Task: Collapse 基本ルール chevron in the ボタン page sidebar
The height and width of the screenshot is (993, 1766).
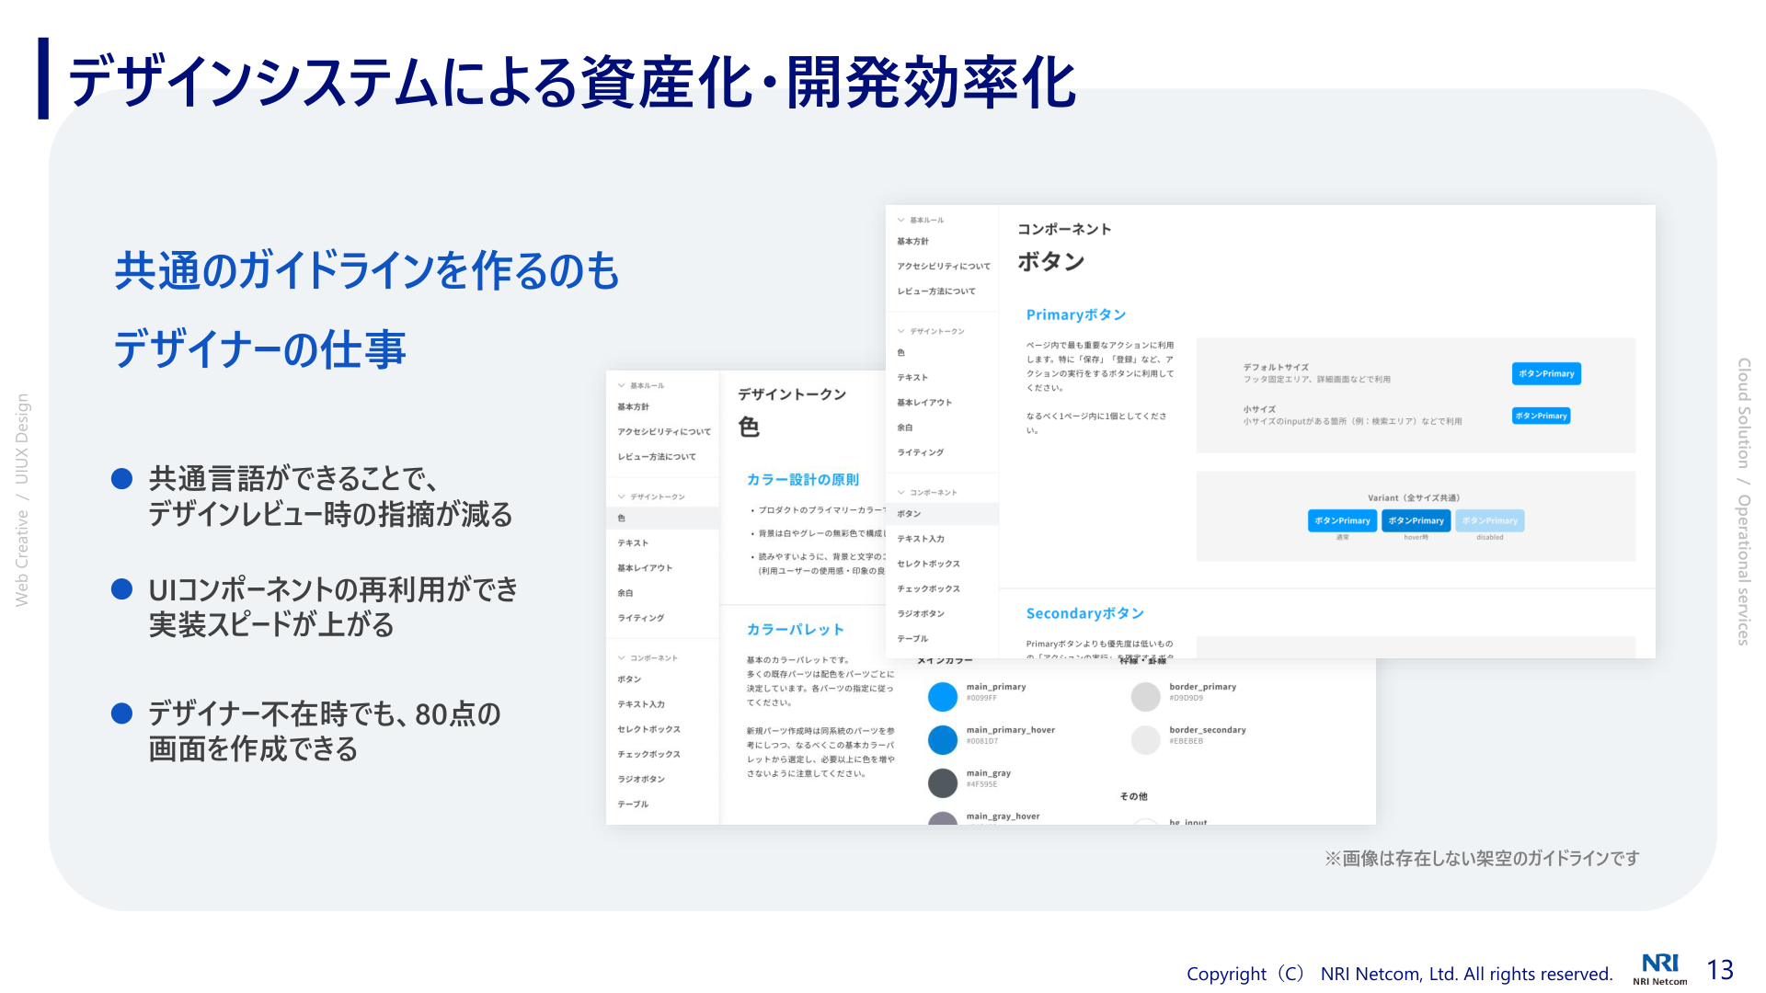Action: coord(901,221)
